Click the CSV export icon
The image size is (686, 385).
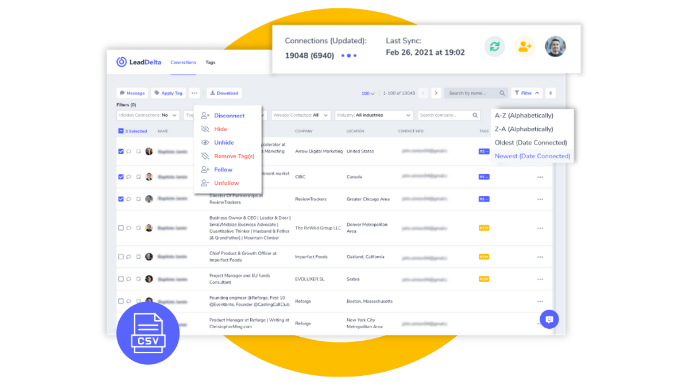coord(148,334)
